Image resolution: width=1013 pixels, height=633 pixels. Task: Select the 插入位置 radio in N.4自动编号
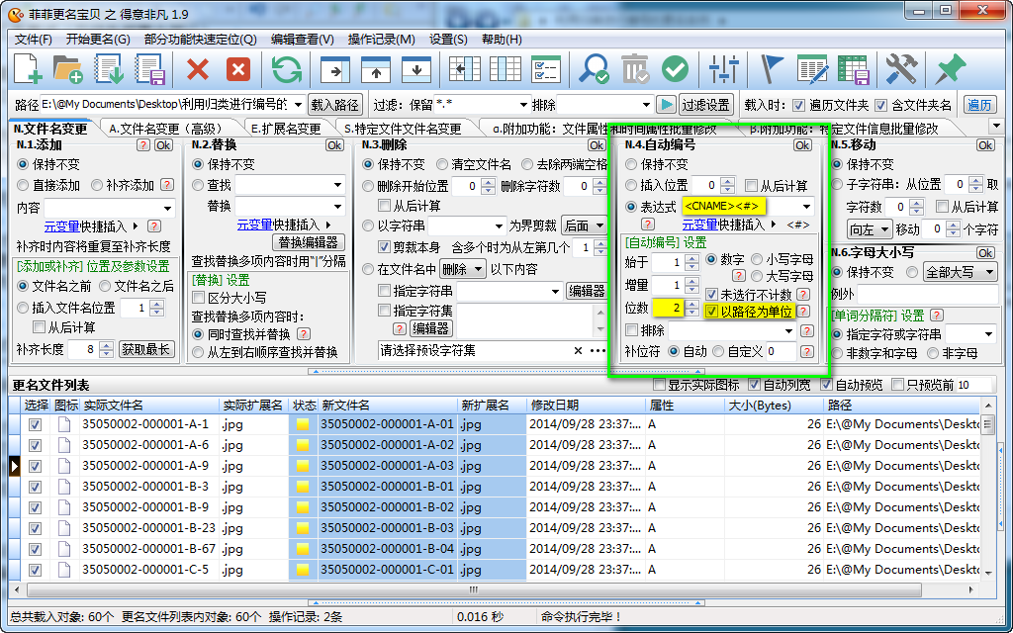631,185
